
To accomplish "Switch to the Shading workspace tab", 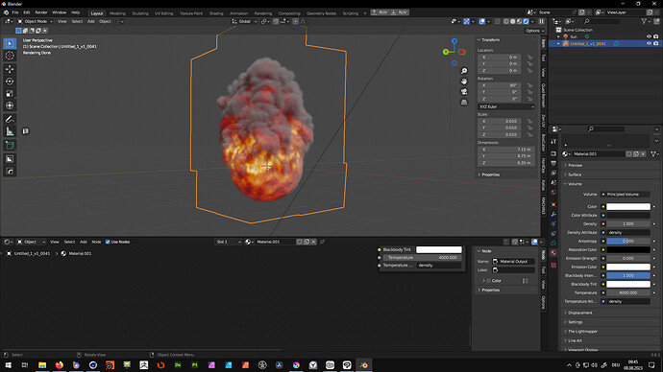I will [x=216, y=13].
